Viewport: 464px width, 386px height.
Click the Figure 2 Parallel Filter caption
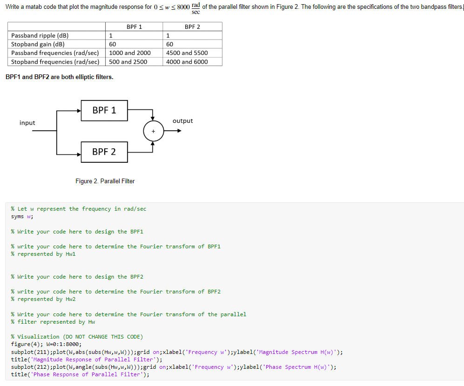pos(105,181)
